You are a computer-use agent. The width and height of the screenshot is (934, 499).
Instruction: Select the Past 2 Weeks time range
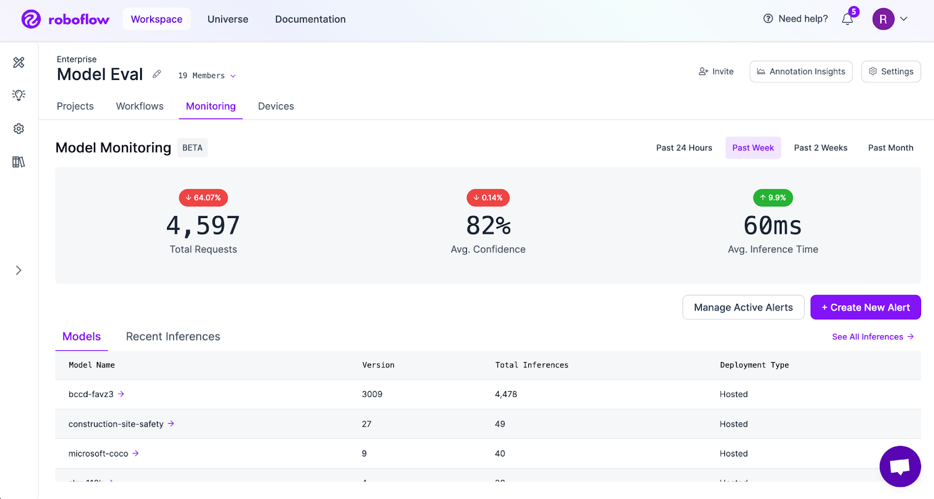820,148
